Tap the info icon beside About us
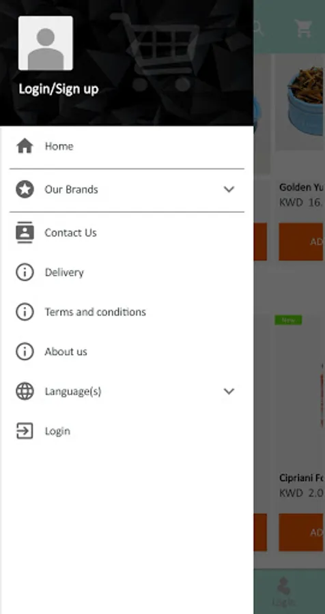Viewport: 325px width, 614px height. point(25,351)
